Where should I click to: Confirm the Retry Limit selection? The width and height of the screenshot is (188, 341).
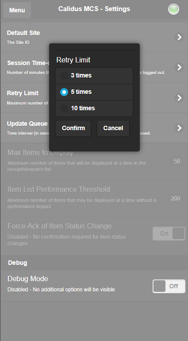[73, 128]
